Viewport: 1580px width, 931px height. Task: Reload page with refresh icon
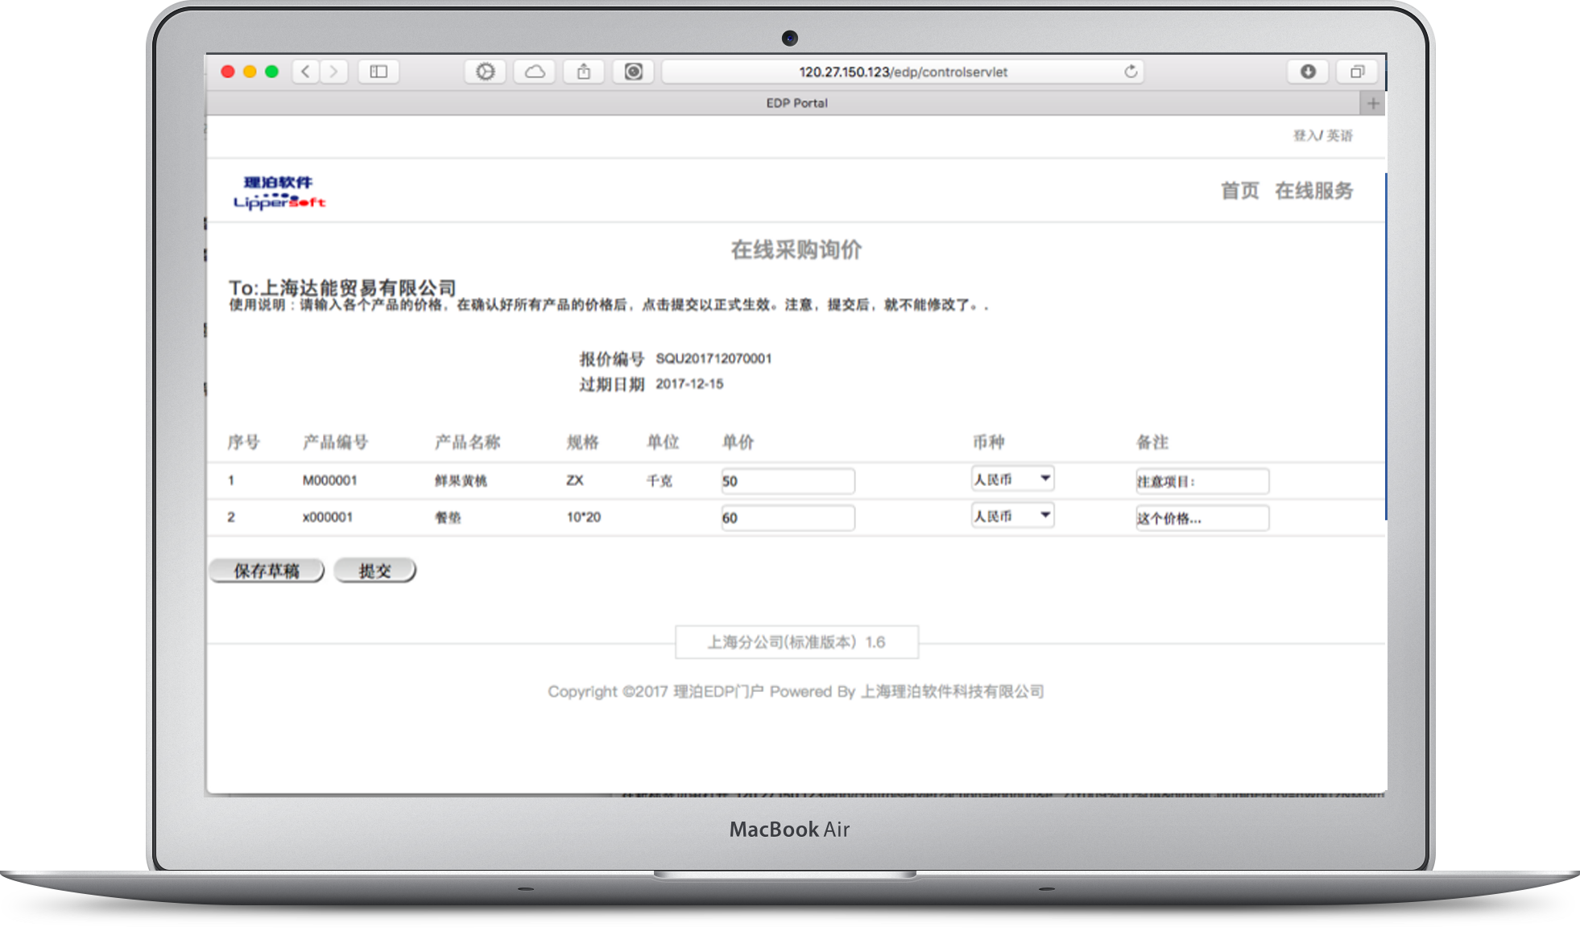[1131, 72]
